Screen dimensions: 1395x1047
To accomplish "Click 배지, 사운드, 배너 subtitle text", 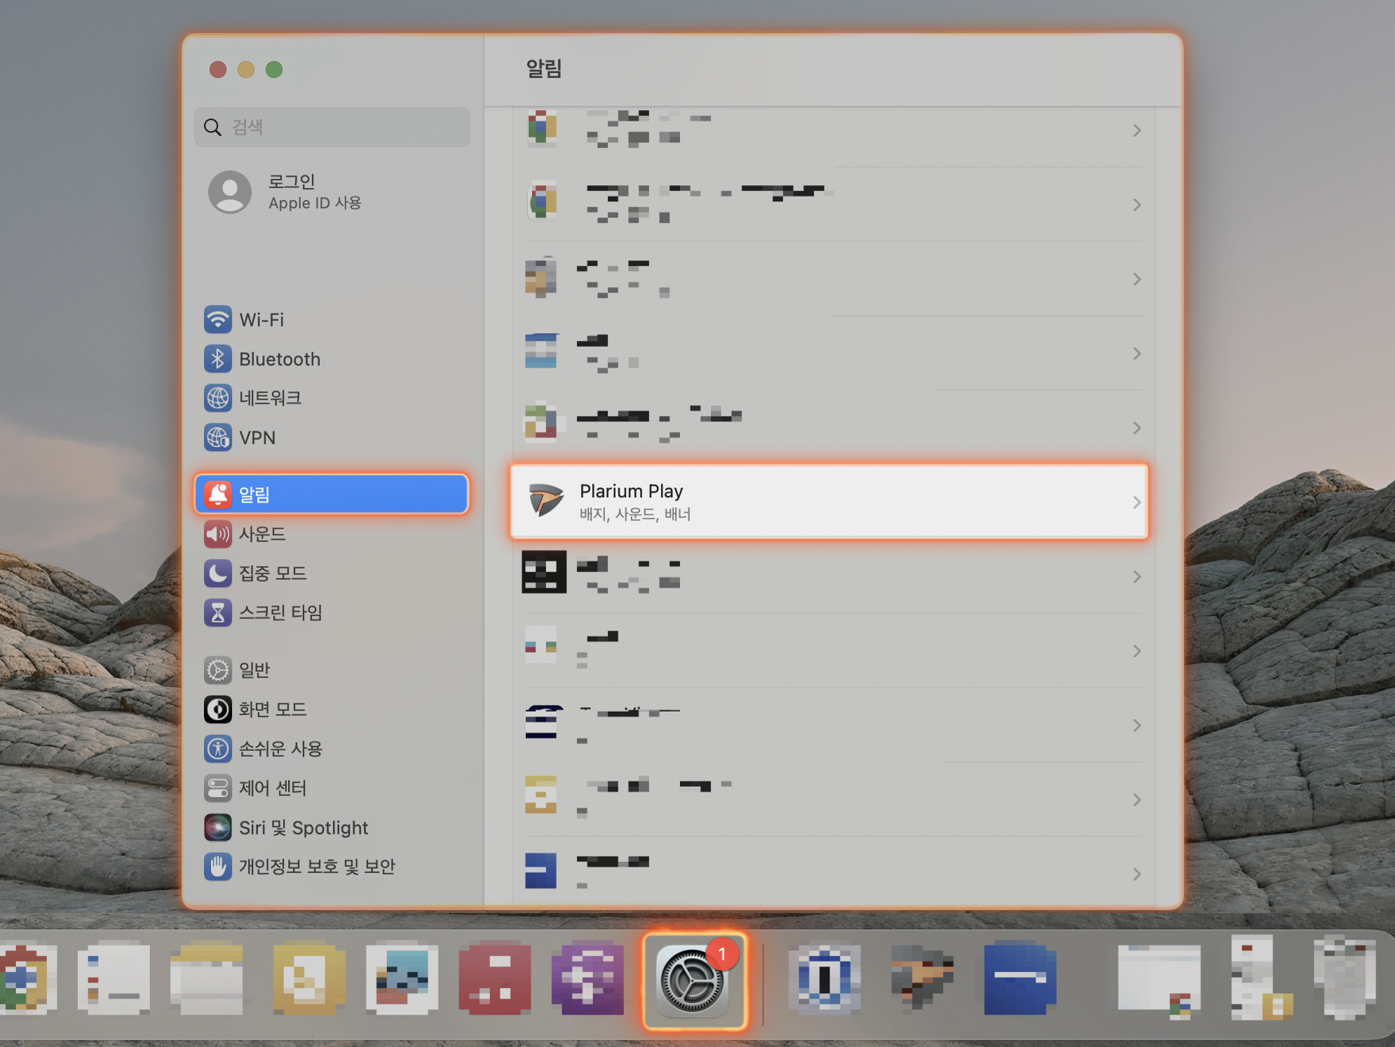I will pyautogui.click(x=635, y=514).
